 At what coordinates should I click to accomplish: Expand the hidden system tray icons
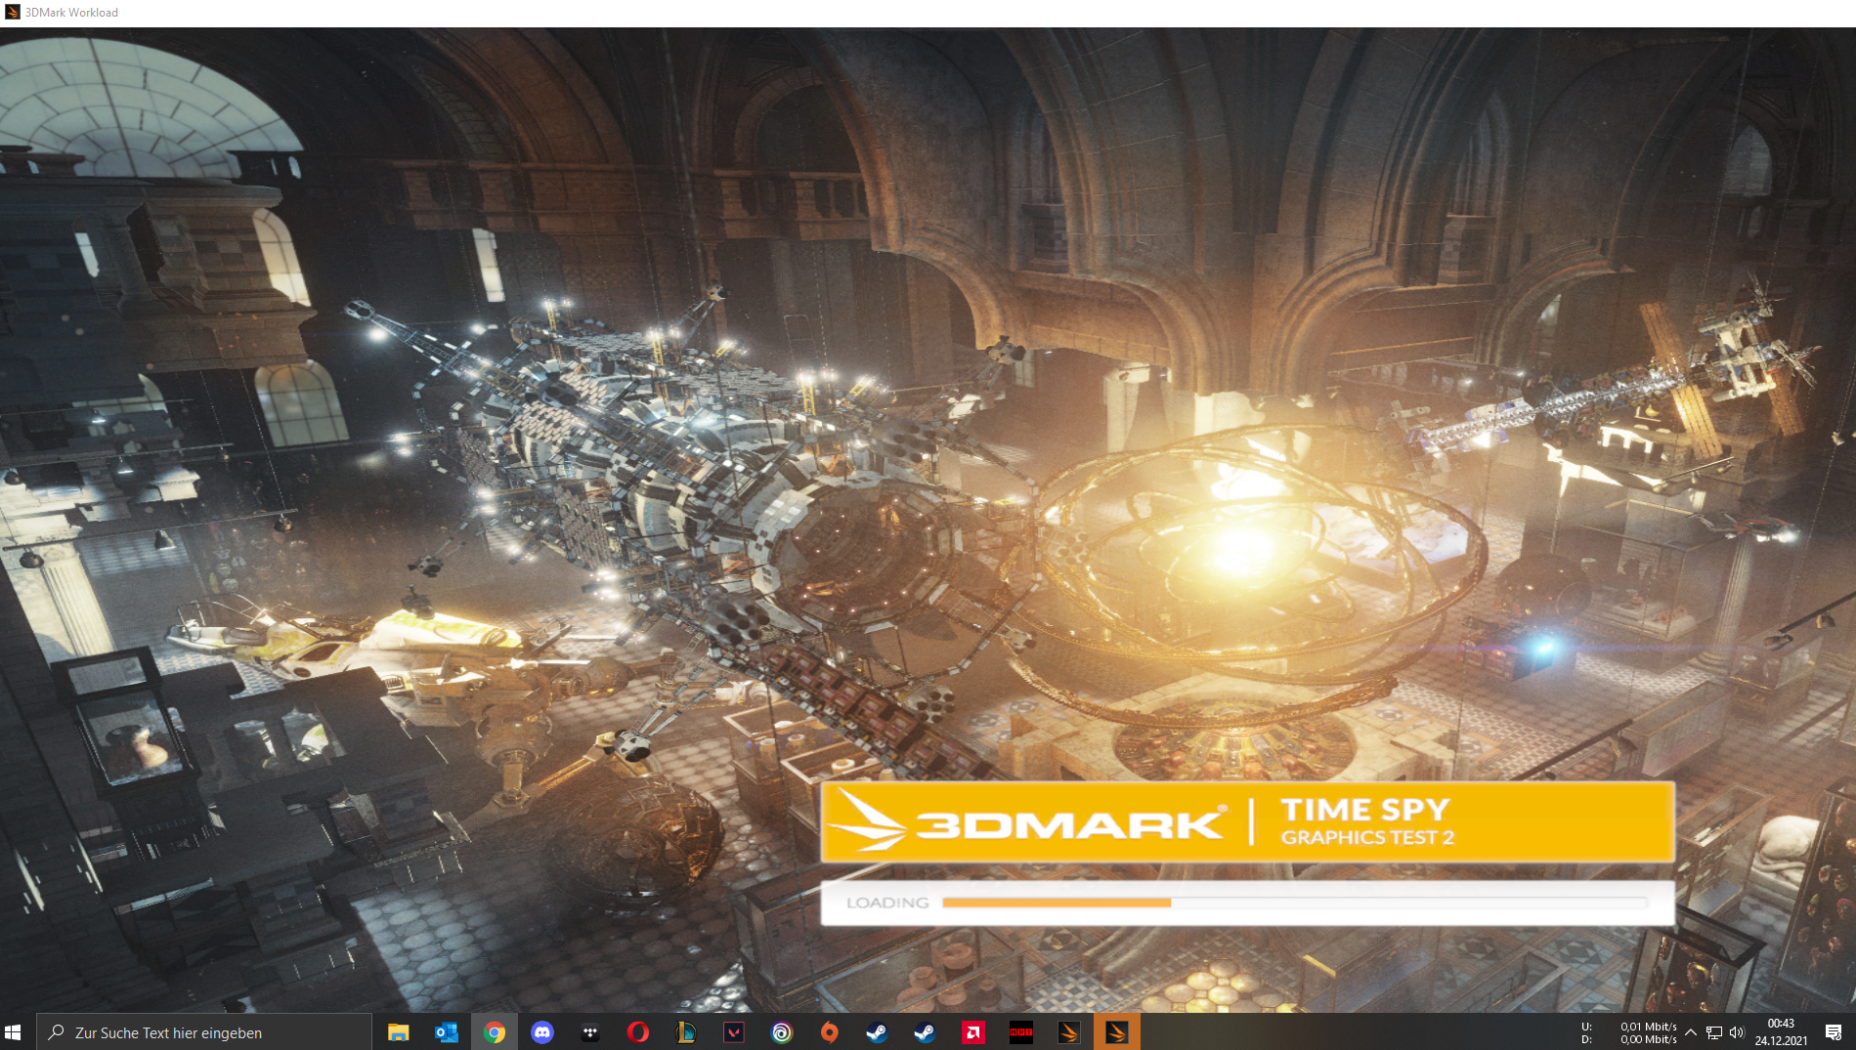coord(1693,1031)
